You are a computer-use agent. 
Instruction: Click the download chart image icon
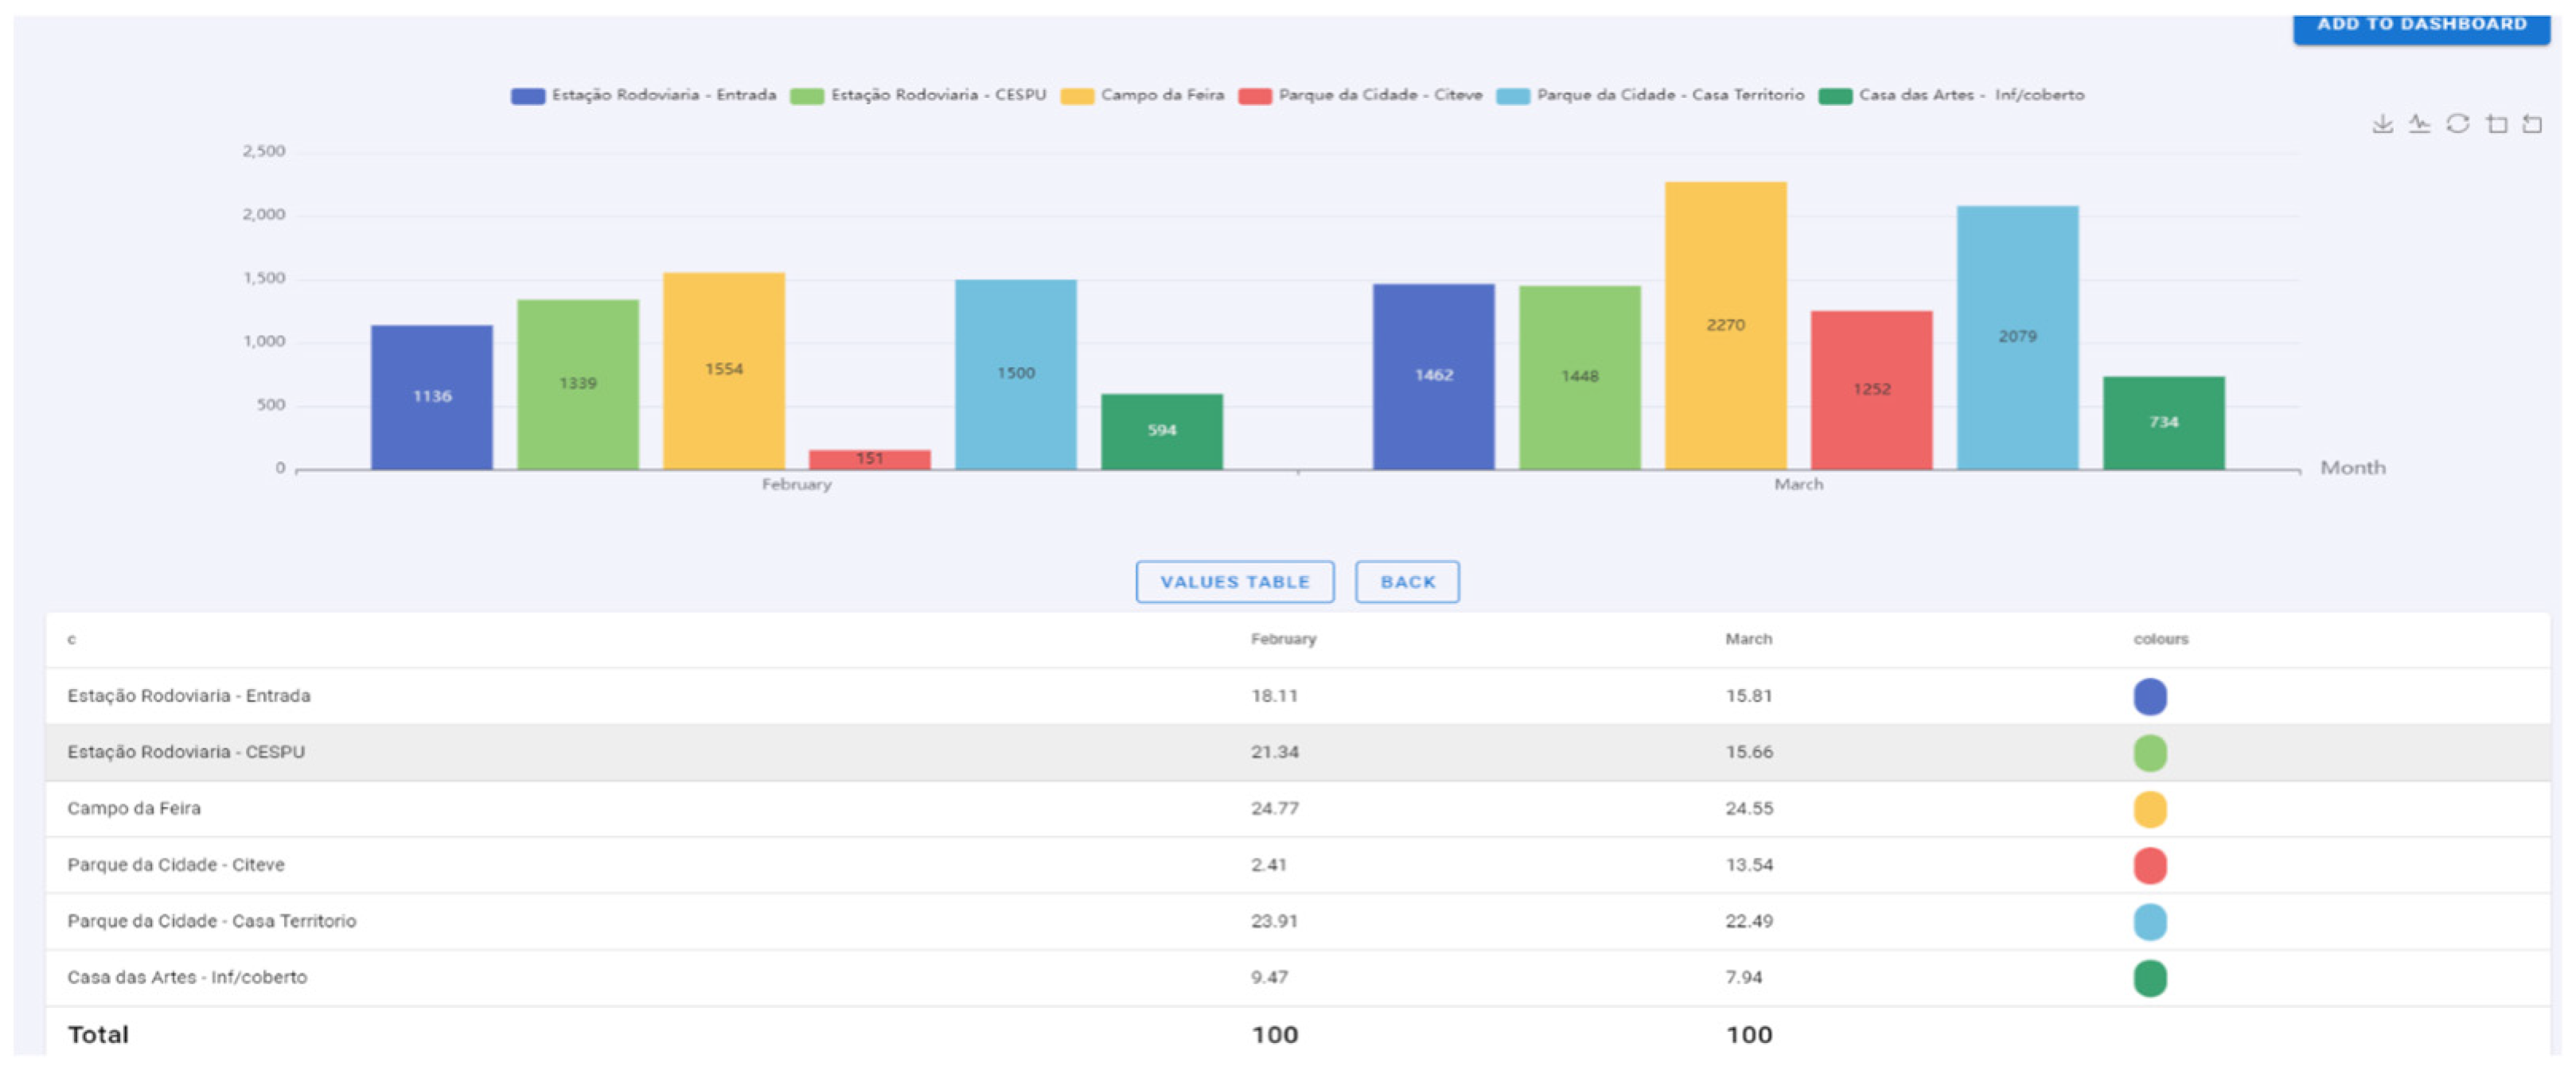pos(2382,124)
